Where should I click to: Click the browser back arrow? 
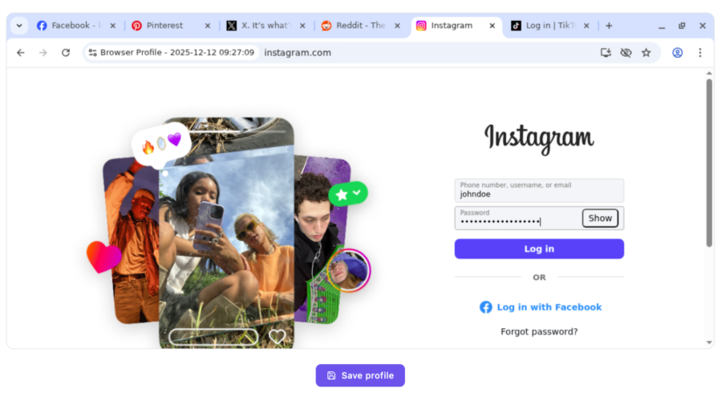pos(21,53)
